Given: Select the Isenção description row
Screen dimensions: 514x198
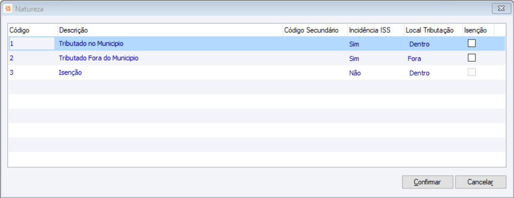Looking at the screenshot, I should pyautogui.click(x=70, y=73).
